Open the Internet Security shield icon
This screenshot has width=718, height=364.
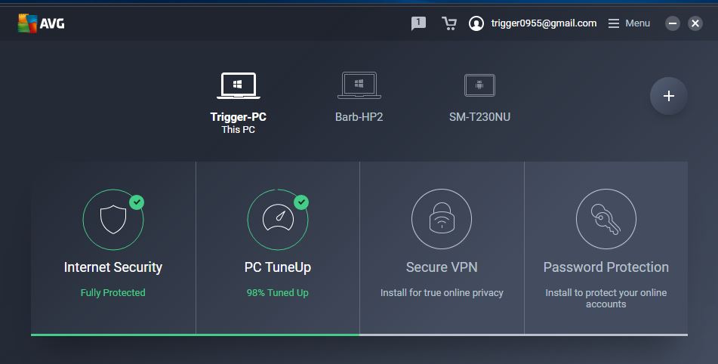pos(113,219)
